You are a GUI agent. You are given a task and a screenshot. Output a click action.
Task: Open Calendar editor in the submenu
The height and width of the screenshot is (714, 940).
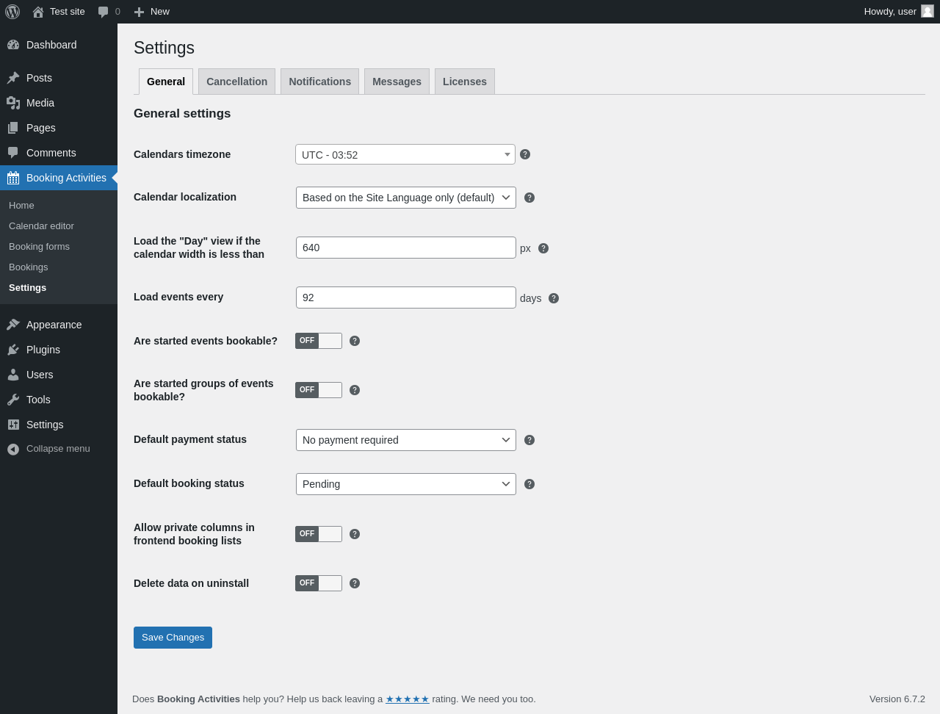pos(41,226)
